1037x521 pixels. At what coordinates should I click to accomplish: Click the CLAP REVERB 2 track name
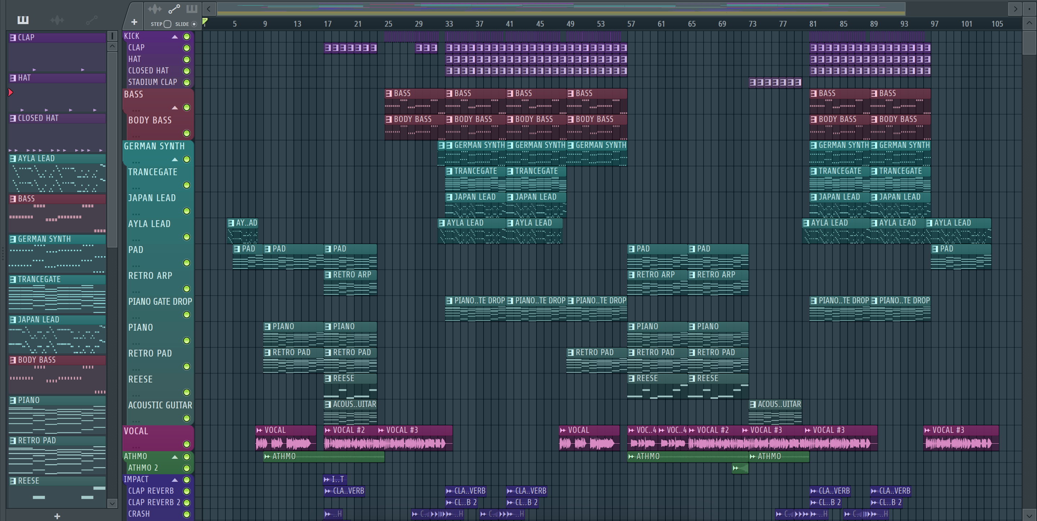pyautogui.click(x=154, y=503)
